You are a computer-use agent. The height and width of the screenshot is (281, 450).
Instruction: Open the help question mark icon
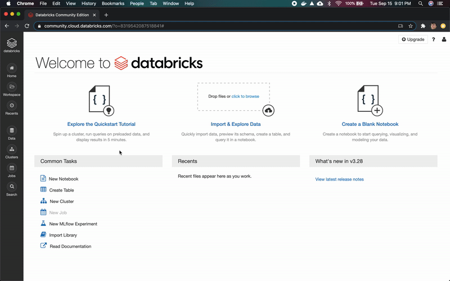[433, 39]
